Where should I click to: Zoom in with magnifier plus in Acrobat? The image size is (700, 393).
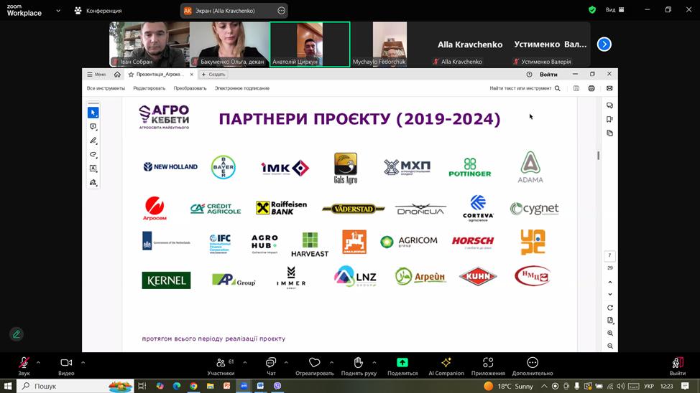click(610, 333)
